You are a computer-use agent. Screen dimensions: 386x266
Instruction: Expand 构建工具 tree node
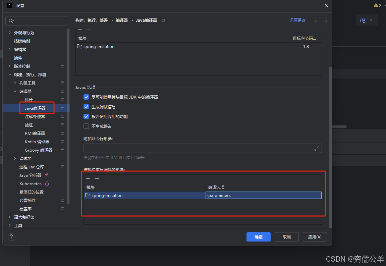pyautogui.click(x=15, y=83)
